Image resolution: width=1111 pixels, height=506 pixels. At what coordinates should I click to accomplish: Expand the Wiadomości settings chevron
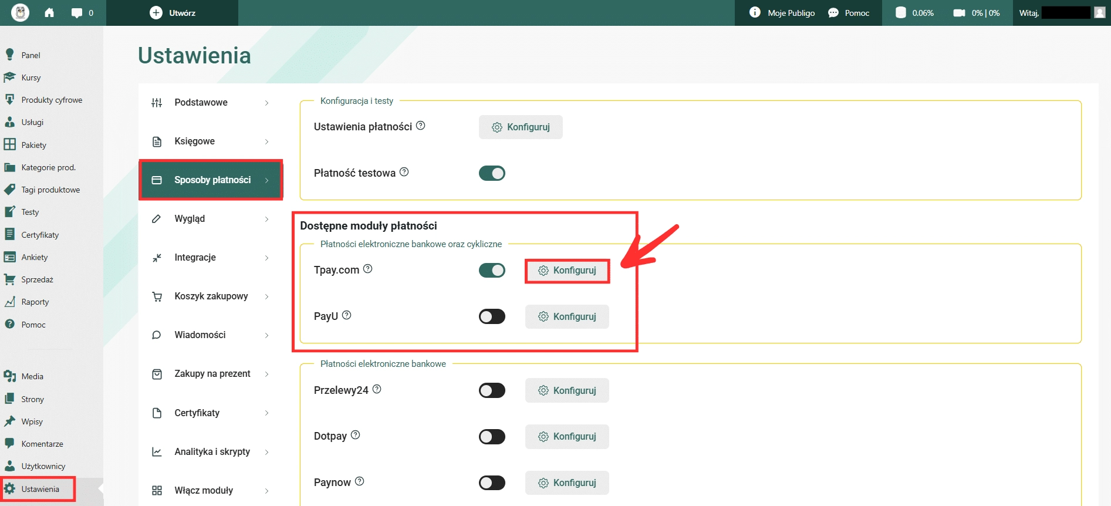[266, 335]
